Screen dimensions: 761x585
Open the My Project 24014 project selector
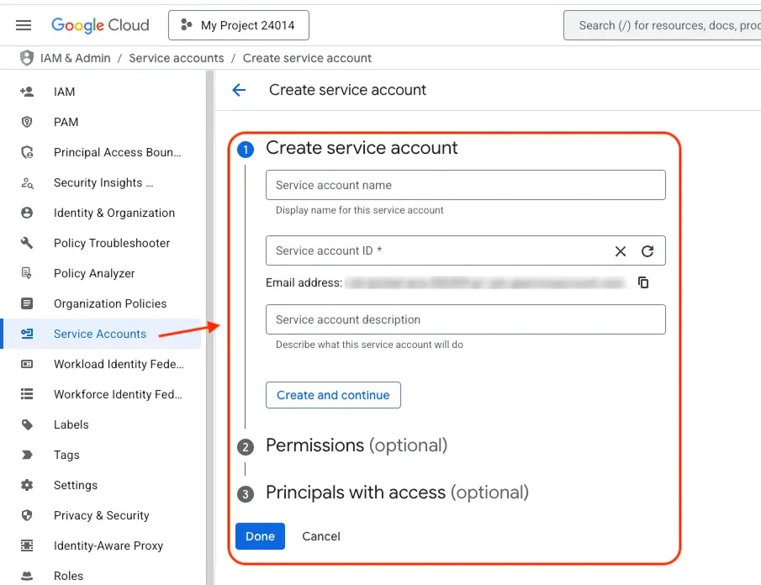[239, 25]
